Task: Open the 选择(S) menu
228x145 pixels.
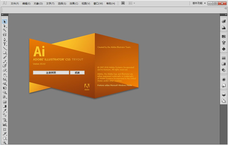Action: pos(62,3)
